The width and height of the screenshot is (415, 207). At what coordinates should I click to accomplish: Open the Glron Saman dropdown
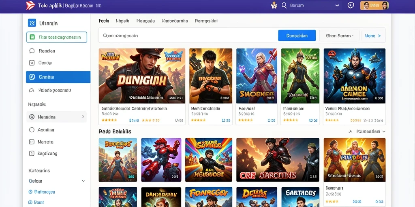coord(339,36)
